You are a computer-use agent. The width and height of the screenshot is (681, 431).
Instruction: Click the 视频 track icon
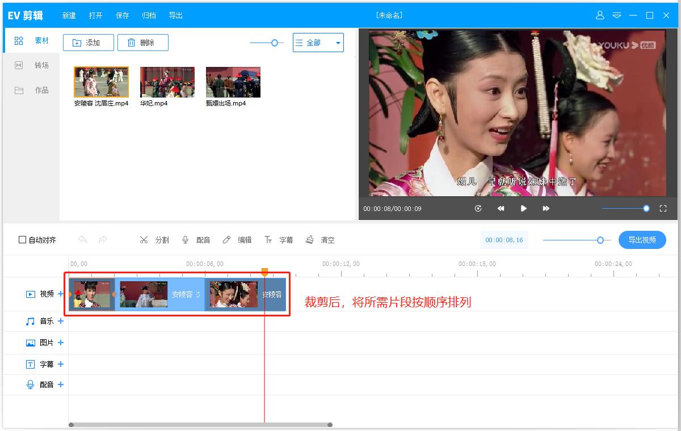point(31,294)
